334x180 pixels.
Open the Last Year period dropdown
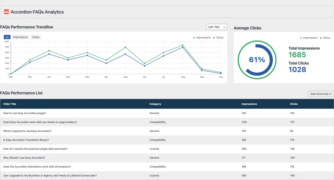tap(216, 27)
